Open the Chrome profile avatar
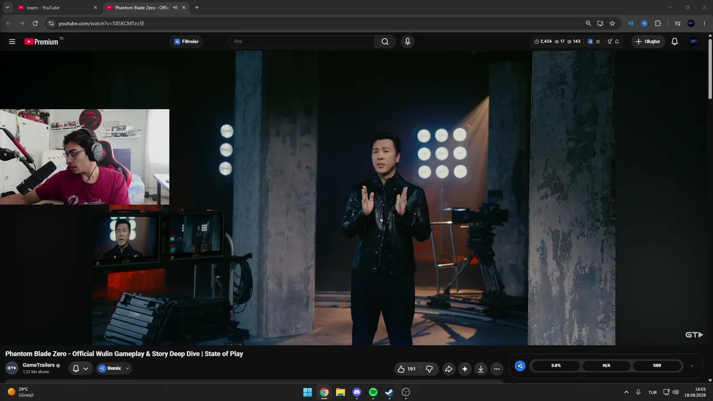The width and height of the screenshot is (713, 401). tap(691, 23)
